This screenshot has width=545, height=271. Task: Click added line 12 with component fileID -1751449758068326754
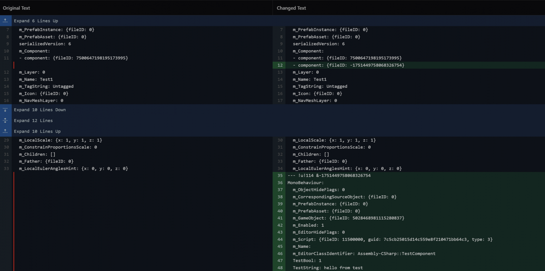409,65
